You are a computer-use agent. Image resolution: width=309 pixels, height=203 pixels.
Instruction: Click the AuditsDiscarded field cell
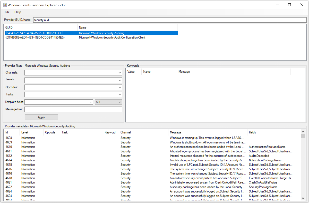(x=259, y=156)
